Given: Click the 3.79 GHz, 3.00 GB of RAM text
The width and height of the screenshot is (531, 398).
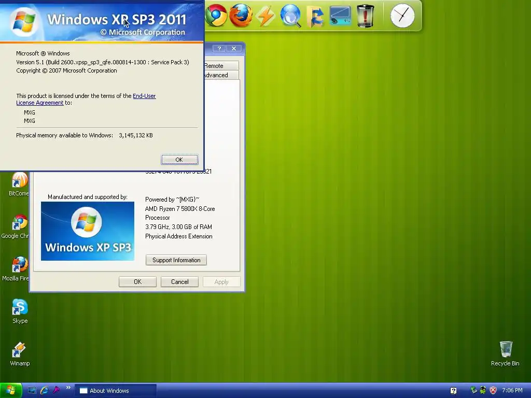Looking at the screenshot, I should 178,227.
